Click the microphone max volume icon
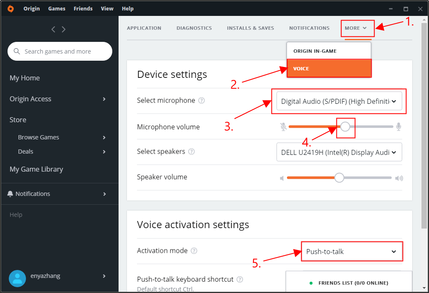Image resolution: width=429 pixels, height=293 pixels. [x=399, y=126]
